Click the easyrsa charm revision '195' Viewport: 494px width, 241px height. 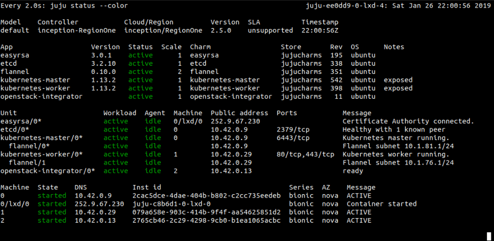[x=336, y=56]
